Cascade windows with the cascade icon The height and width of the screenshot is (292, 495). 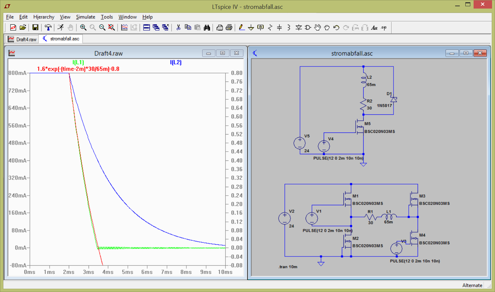pos(156,28)
